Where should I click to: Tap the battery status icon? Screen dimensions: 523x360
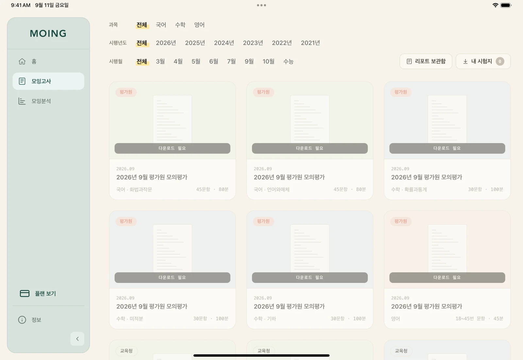506,5
